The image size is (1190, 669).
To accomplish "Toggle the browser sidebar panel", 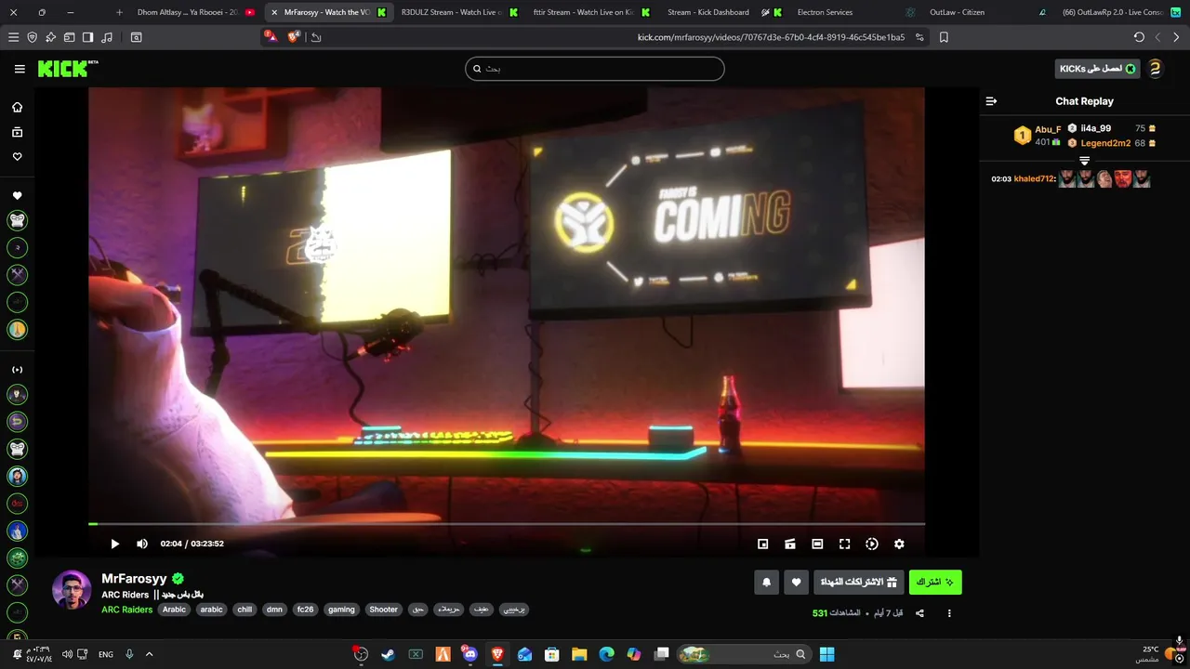I will tap(87, 37).
